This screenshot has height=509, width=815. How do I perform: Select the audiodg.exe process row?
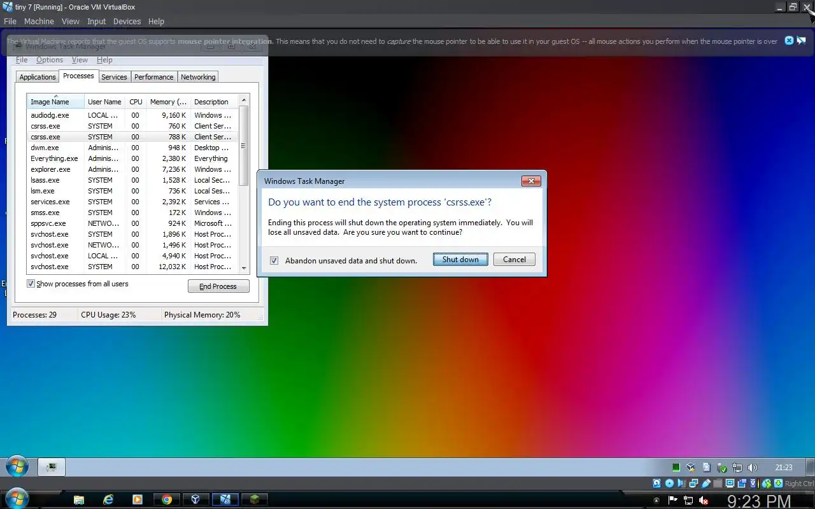(x=132, y=115)
